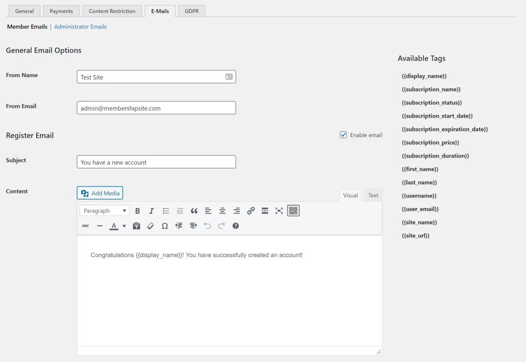Click the {{subscription_name}} tag
Viewport: 526px width, 362px height.
pos(431,90)
